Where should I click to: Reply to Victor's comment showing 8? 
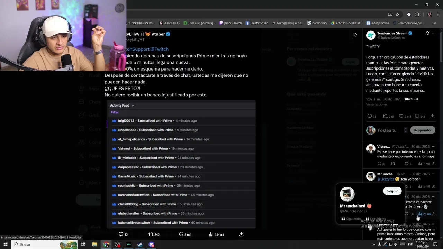click(x=381, y=164)
